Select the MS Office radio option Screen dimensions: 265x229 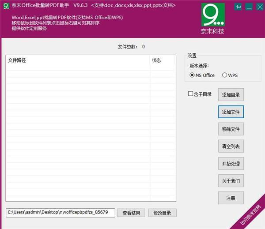pyautogui.click(x=202, y=75)
